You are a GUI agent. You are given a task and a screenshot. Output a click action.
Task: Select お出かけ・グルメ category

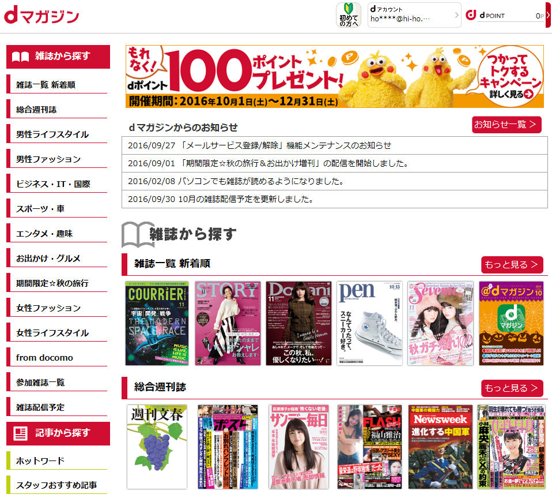56,259
